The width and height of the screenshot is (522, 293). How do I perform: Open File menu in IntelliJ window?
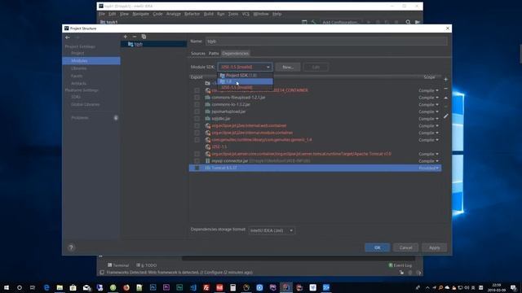coord(102,14)
